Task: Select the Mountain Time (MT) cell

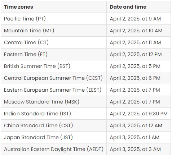Action: point(54,31)
